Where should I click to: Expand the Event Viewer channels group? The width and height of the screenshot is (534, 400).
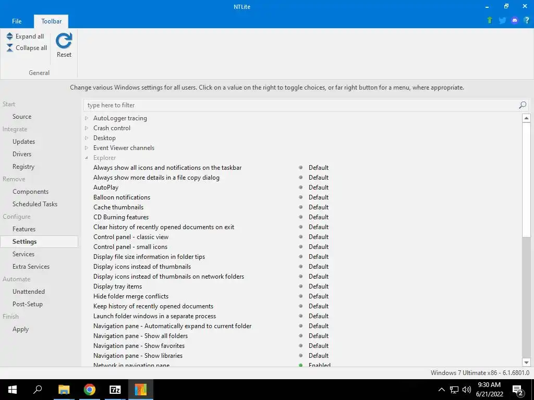click(87, 147)
